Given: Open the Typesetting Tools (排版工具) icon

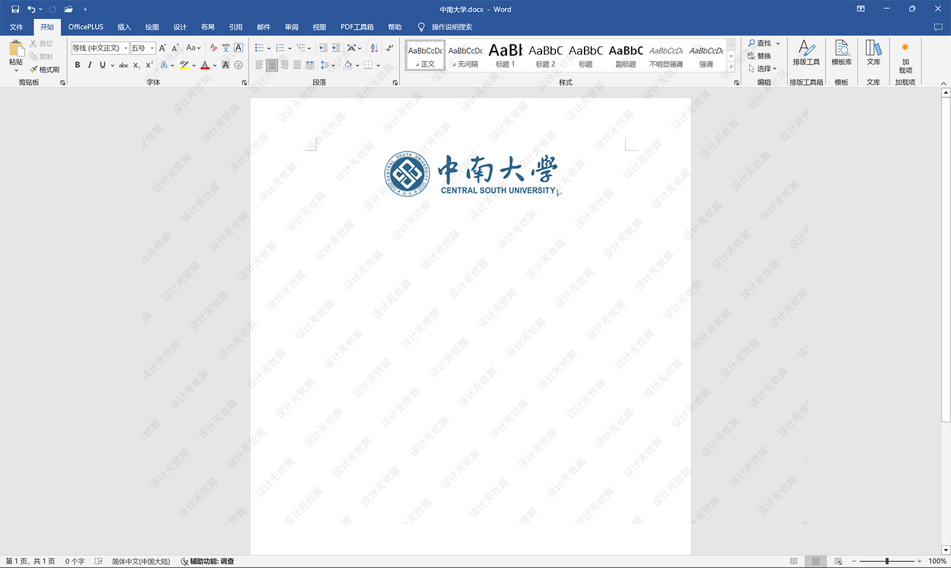Looking at the screenshot, I should pos(806,53).
